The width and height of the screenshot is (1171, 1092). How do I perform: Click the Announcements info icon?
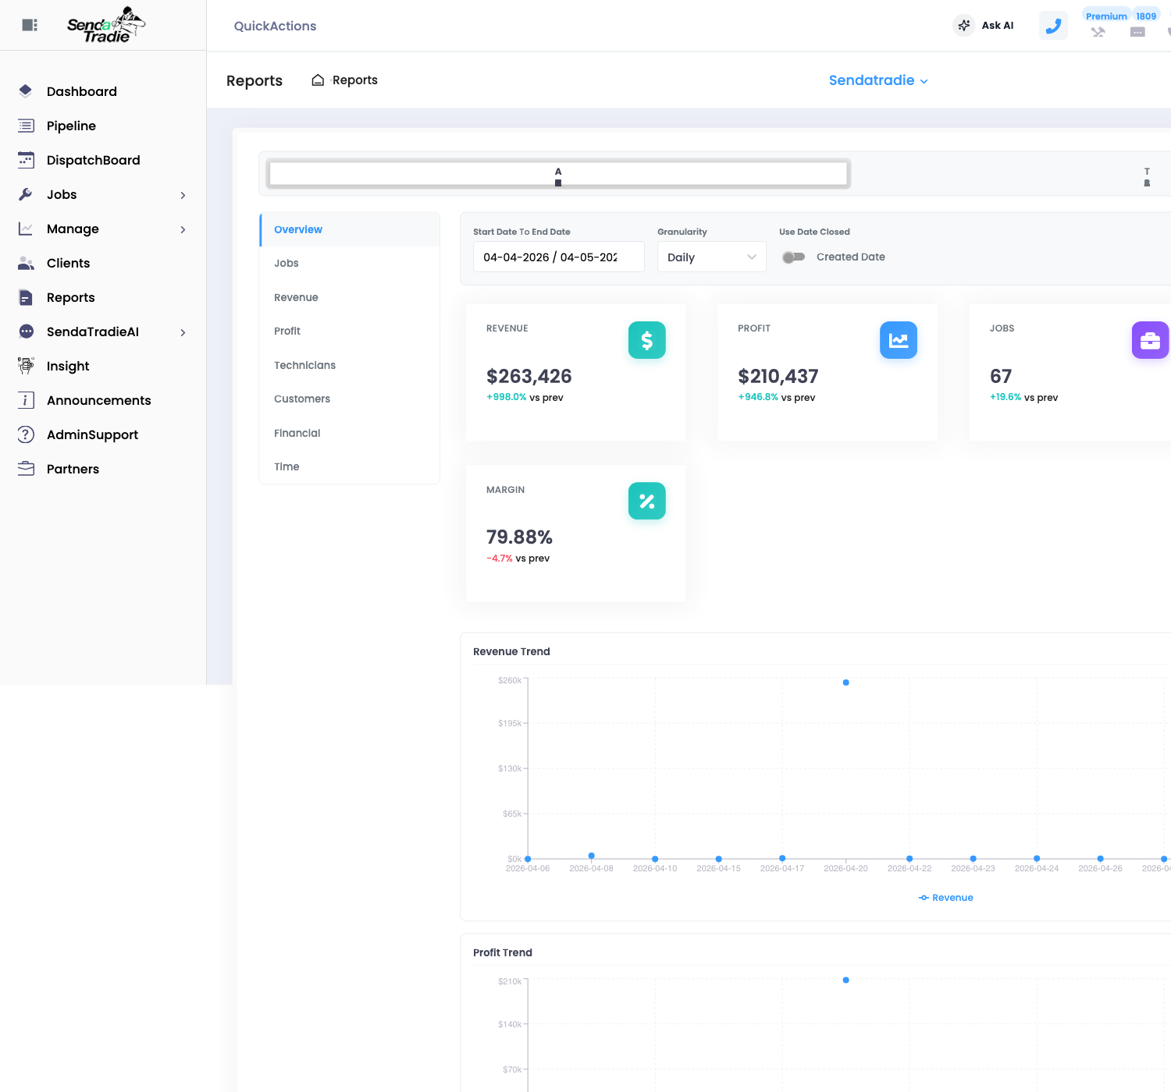[x=26, y=400]
